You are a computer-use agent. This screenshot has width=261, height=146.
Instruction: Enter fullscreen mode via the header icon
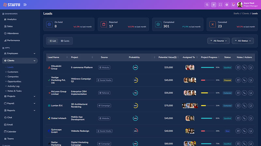point(220,5)
